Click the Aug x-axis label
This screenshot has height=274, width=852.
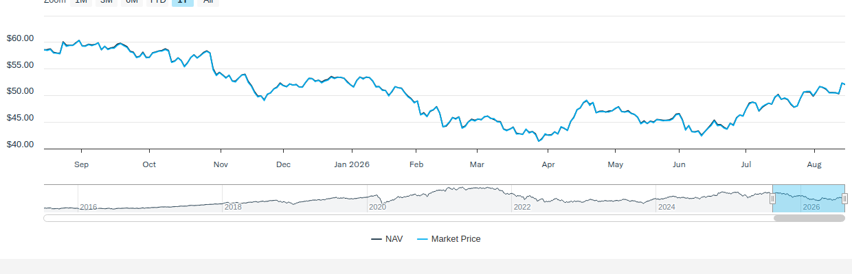pyautogui.click(x=814, y=164)
